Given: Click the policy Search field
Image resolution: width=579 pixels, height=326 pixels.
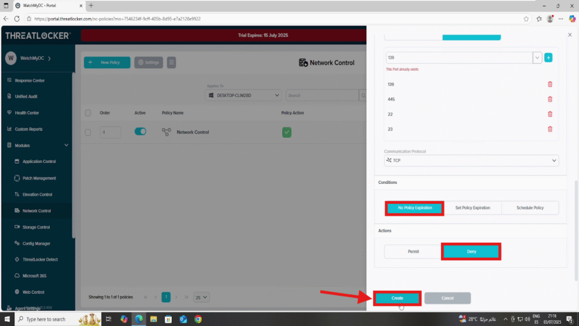Looking at the screenshot, I should 322,95.
